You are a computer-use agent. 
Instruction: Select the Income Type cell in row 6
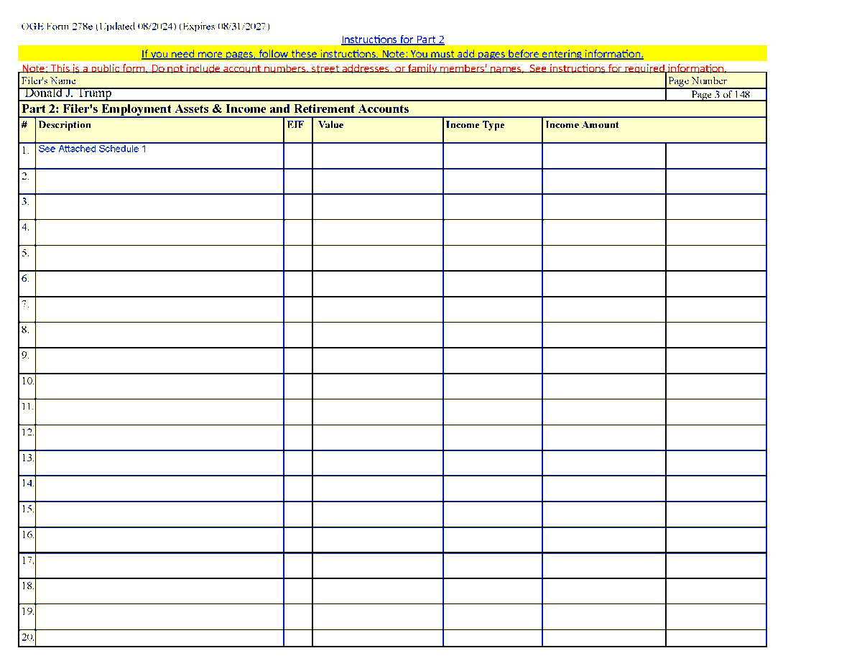click(x=493, y=284)
